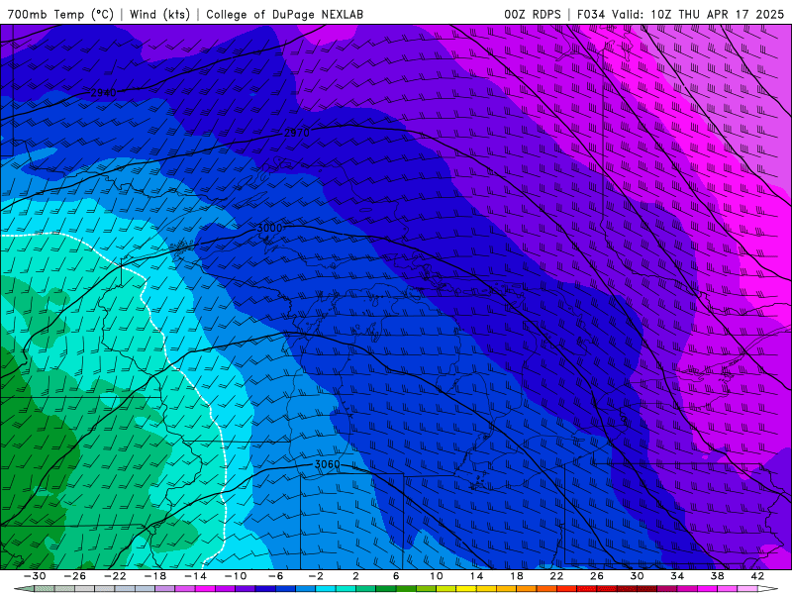Click the 2940 height contour label
Screen dimensions: 792x594
104,93
